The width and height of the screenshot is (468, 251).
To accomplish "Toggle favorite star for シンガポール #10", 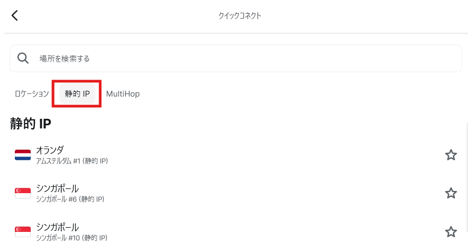I will click(x=451, y=231).
